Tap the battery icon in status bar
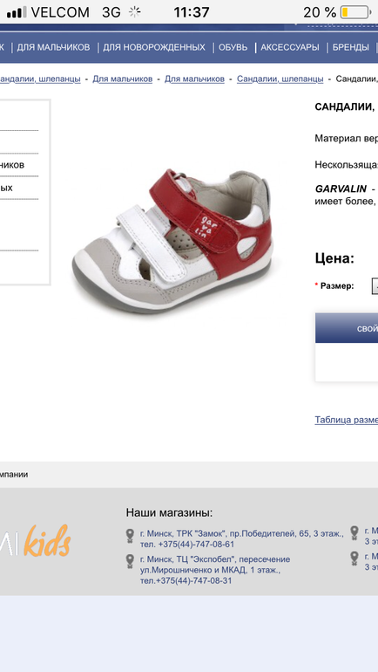378x672 pixels. click(355, 12)
